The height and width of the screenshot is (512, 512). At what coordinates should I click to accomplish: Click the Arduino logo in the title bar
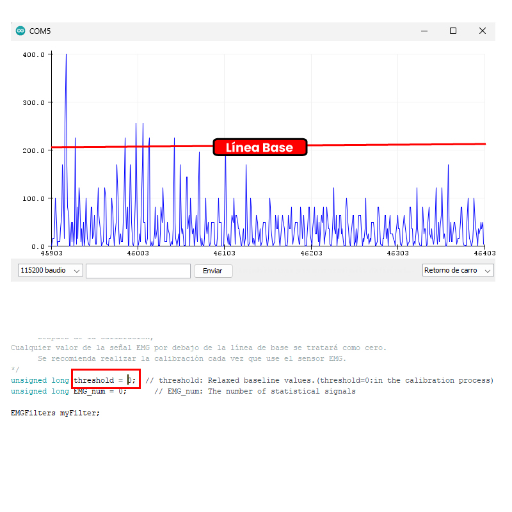pyautogui.click(x=20, y=31)
